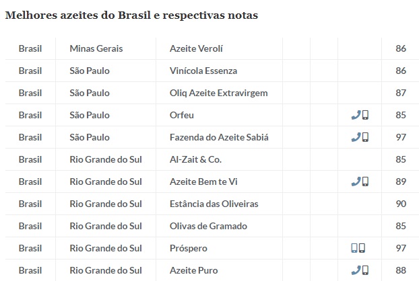Select the Al-Zait & Co. entry
Image resolution: width=419 pixels, height=281 pixels.
point(195,159)
